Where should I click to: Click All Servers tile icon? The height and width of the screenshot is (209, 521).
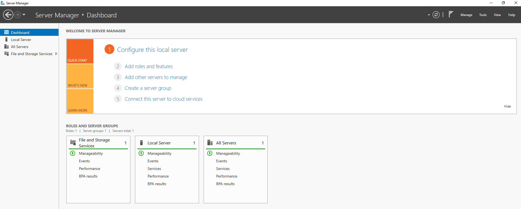tap(210, 142)
